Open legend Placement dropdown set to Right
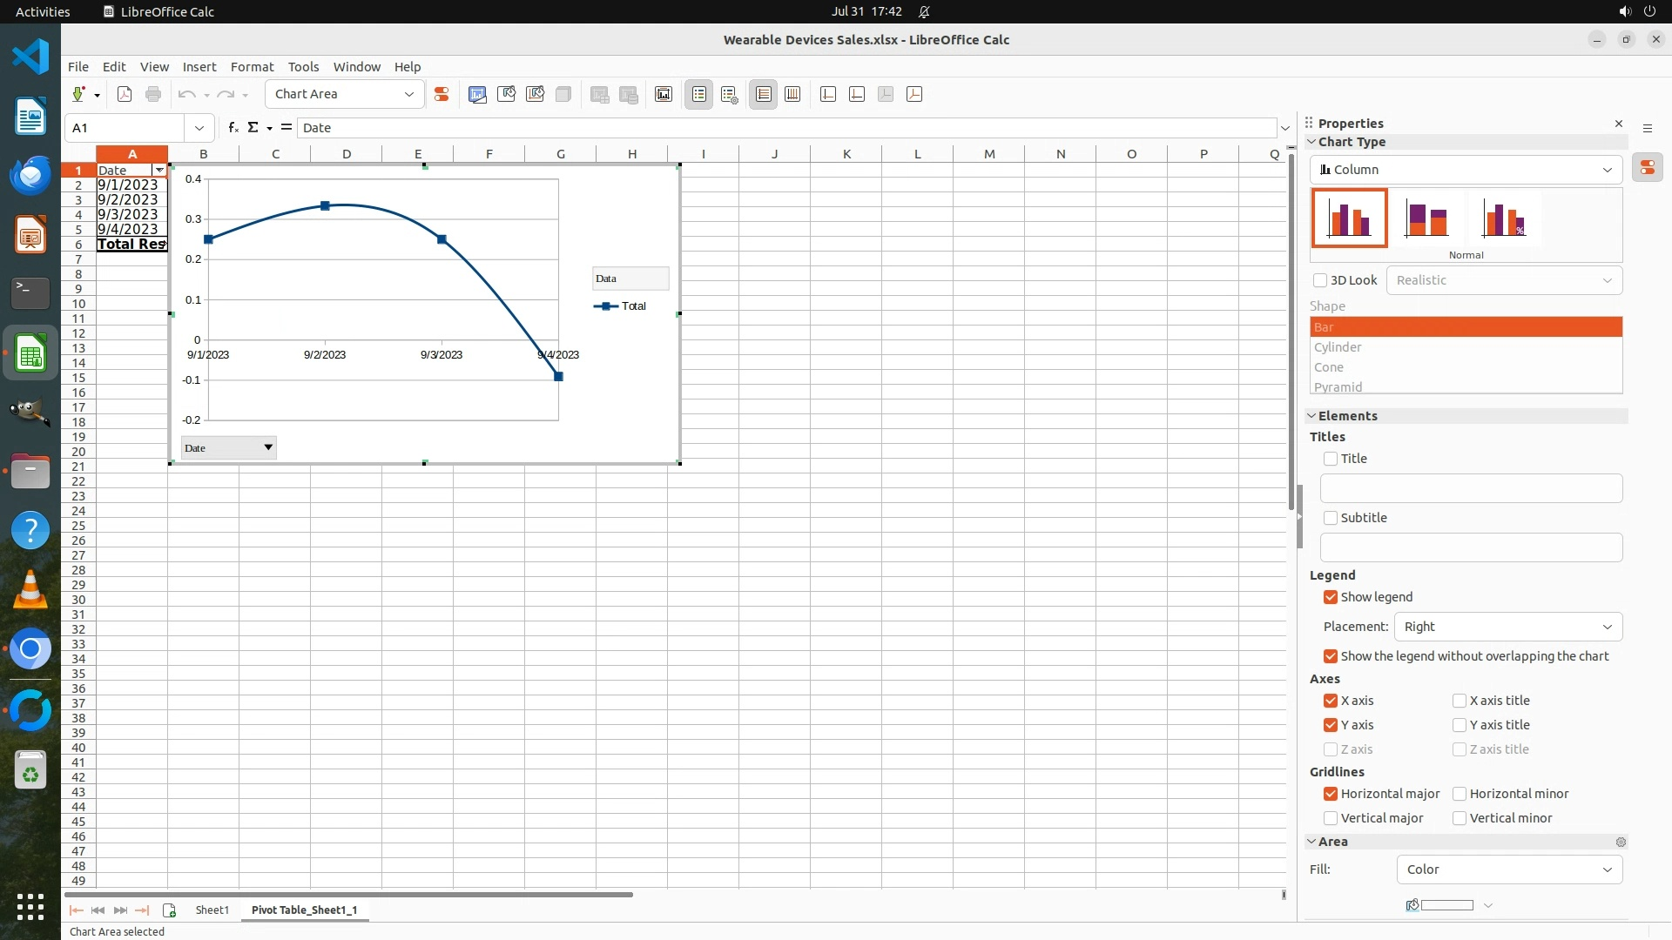 click(1507, 627)
